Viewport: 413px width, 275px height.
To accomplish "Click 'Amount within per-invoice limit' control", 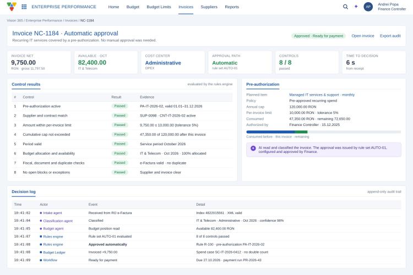I will [x=47, y=125].
